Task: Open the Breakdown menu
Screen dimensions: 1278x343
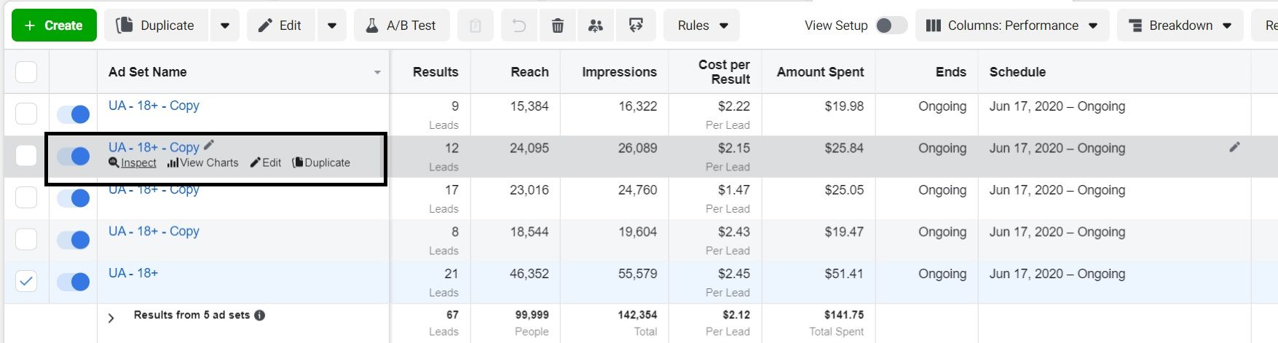Action: coord(1180,25)
